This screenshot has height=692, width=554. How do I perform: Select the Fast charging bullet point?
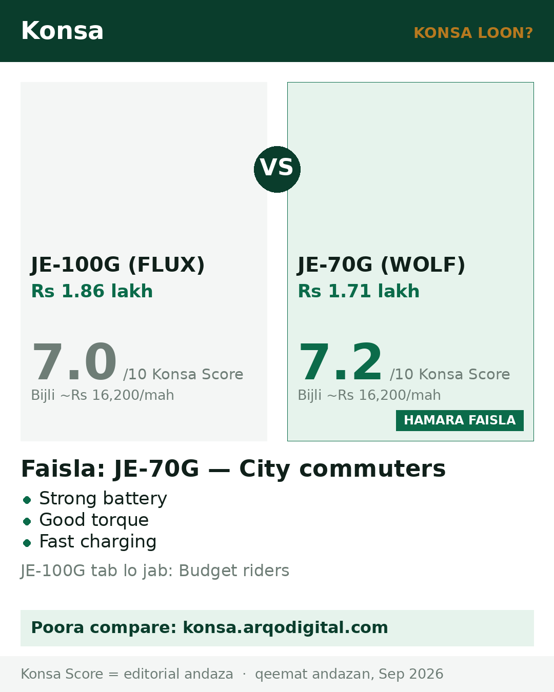click(97, 542)
